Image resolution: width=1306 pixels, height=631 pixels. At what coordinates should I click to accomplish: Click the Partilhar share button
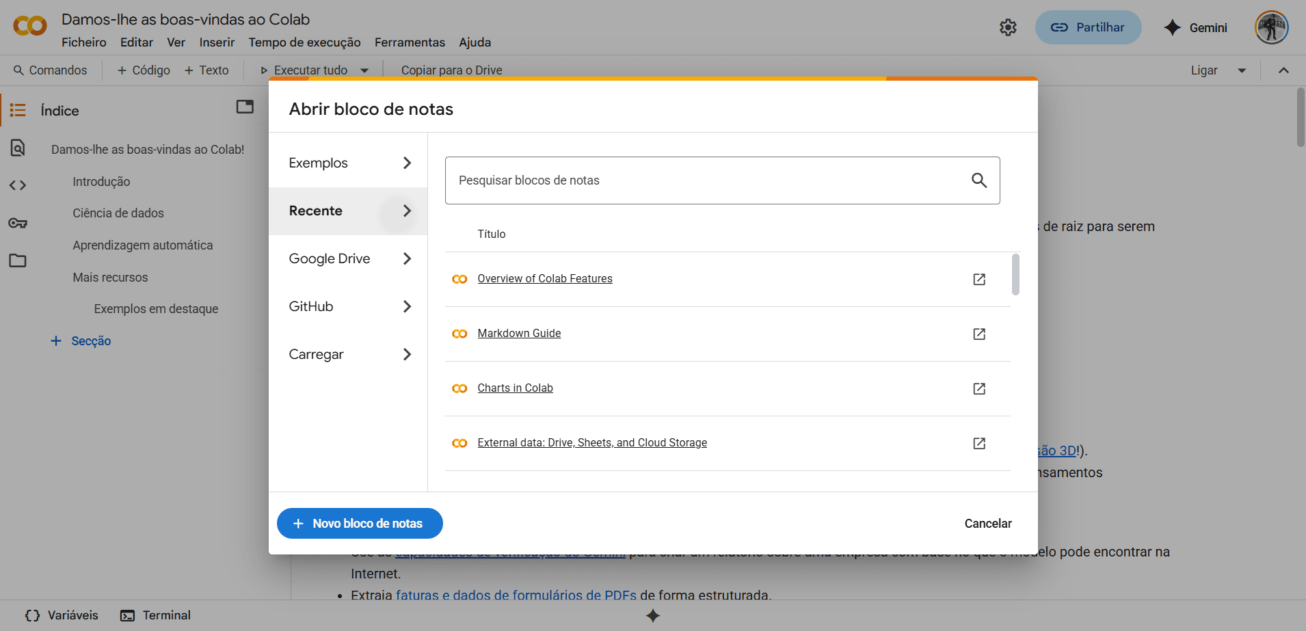click(x=1088, y=27)
